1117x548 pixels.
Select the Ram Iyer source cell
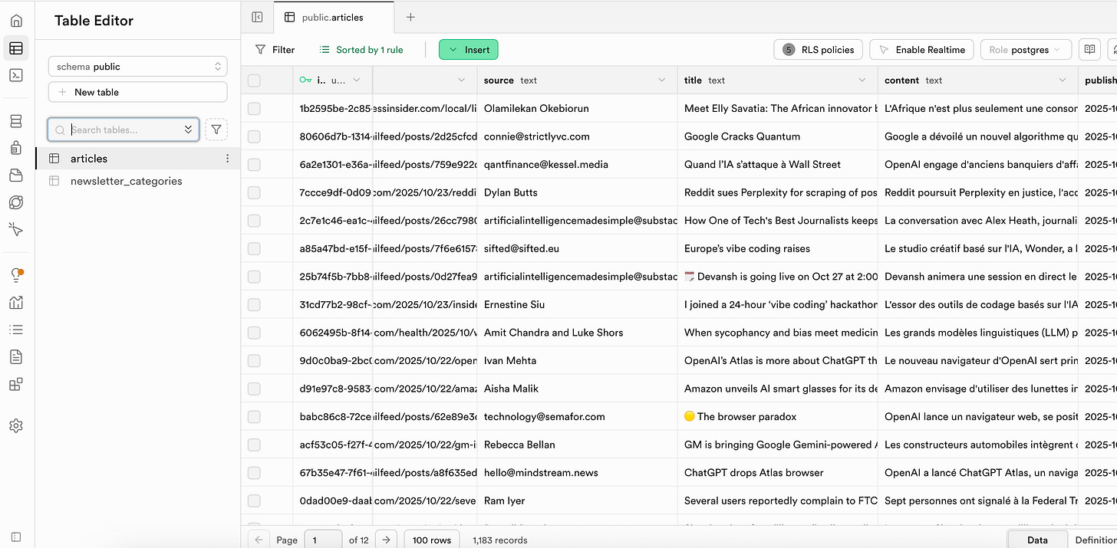pos(578,500)
